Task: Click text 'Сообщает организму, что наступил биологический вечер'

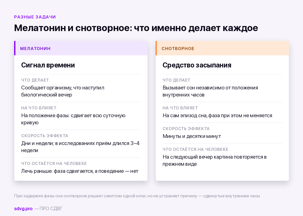Action: (x=63, y=91)
